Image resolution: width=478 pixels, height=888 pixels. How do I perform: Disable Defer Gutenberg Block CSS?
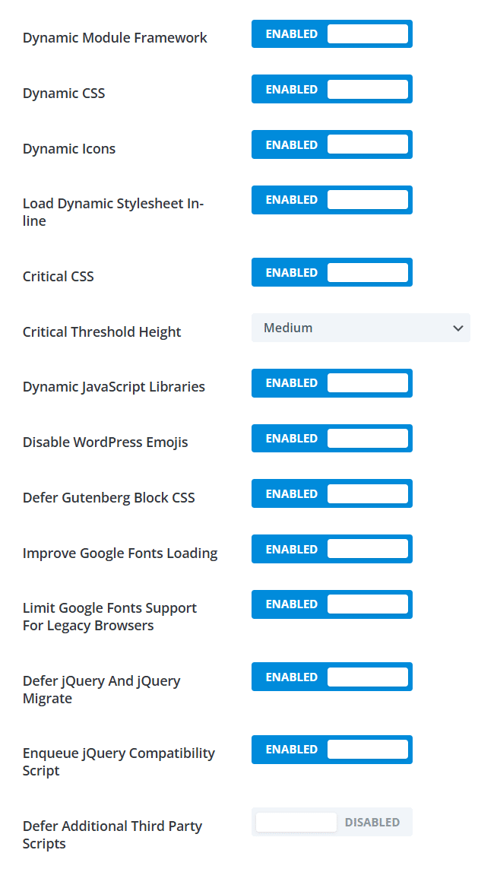[332, 493]
